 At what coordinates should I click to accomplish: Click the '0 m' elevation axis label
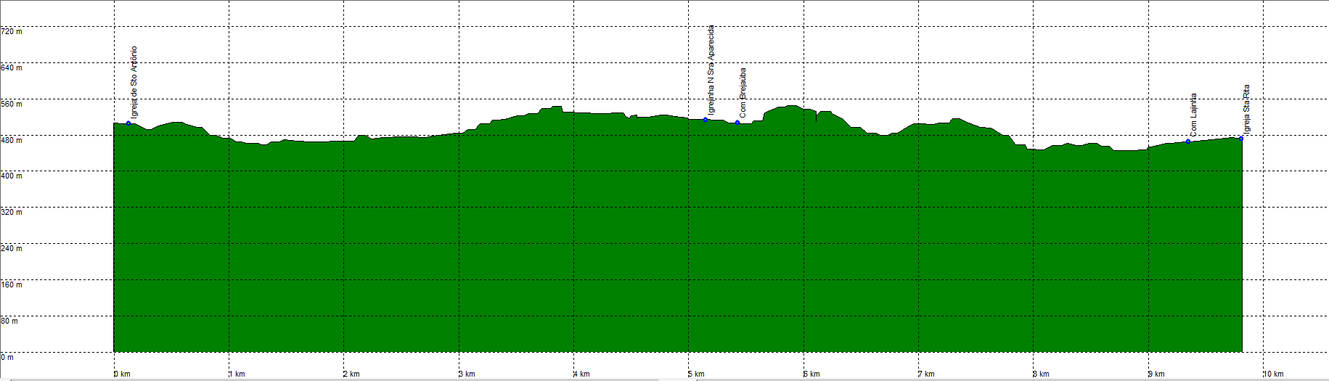(7, 357)
